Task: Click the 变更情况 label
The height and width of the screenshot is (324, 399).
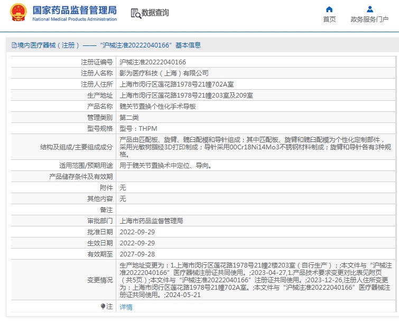Action: [100, 280]
